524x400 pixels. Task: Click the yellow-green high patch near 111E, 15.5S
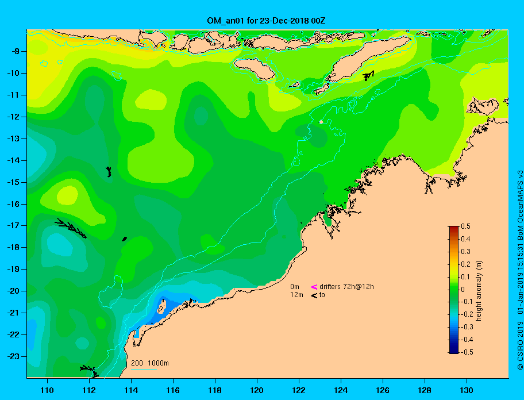pos(67,195)
